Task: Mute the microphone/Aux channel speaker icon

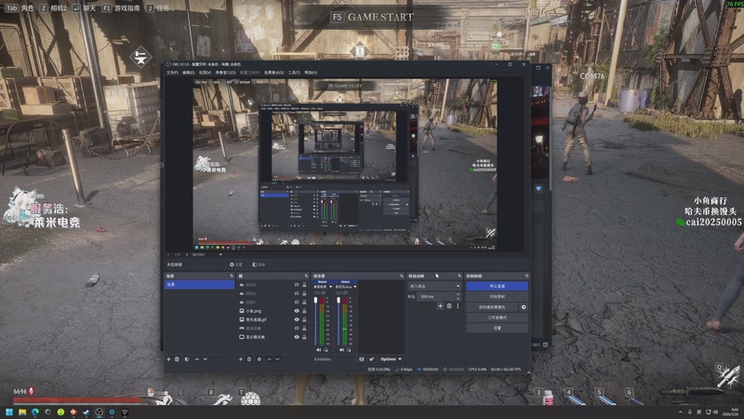Action: coord(341,350)
